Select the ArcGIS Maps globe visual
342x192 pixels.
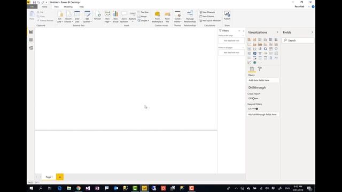tap(254, 62)
